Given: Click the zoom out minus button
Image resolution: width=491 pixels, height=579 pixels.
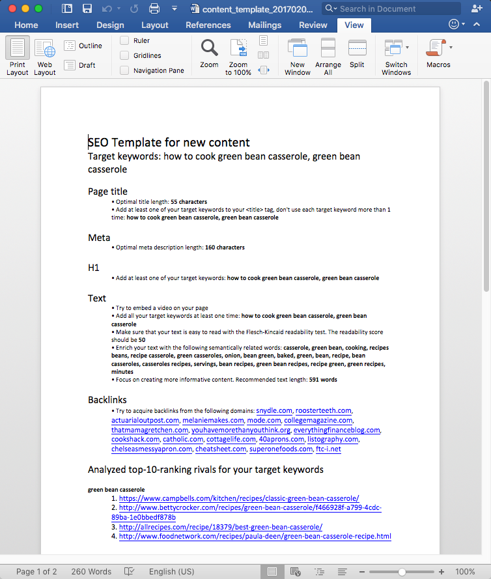Looking at the screenshot, I should [x=362, y=572].
